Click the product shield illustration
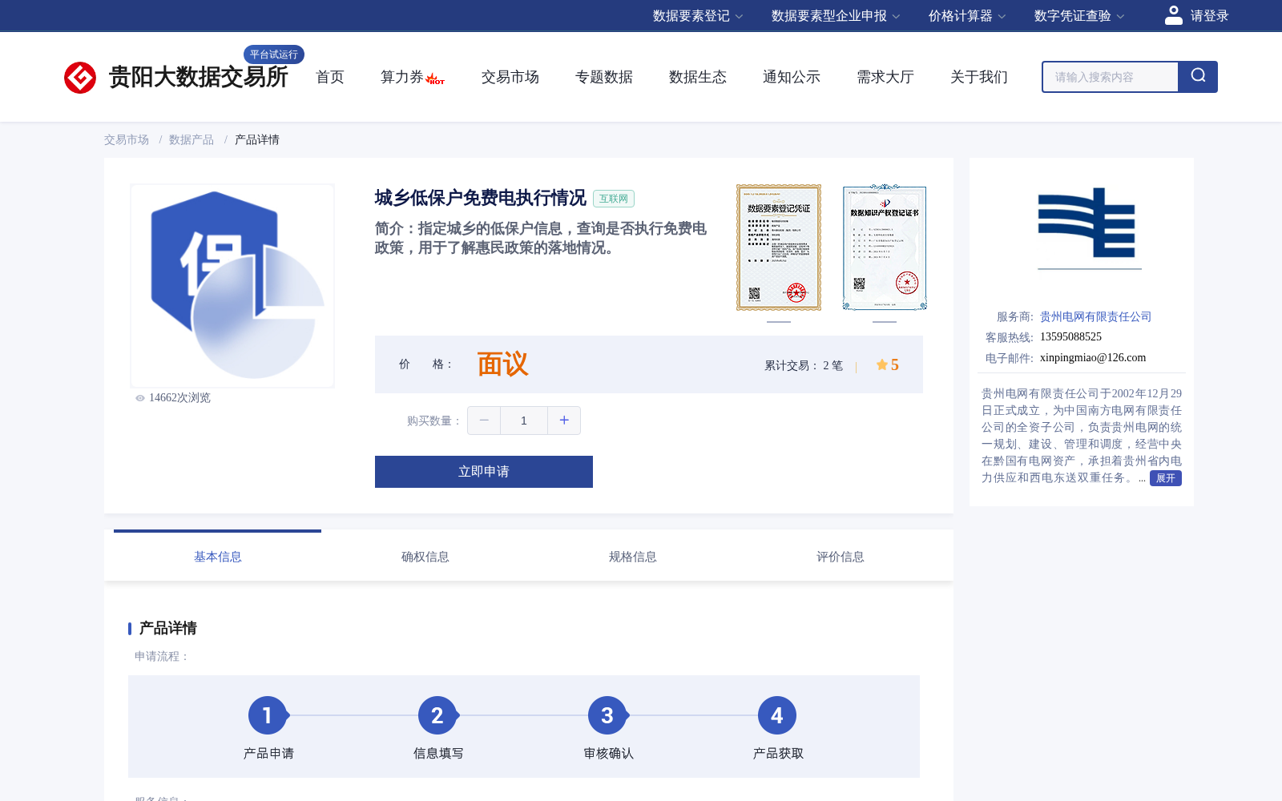Image resolution: width=1282 pixels, height=801 pixels. click(232, 286)
